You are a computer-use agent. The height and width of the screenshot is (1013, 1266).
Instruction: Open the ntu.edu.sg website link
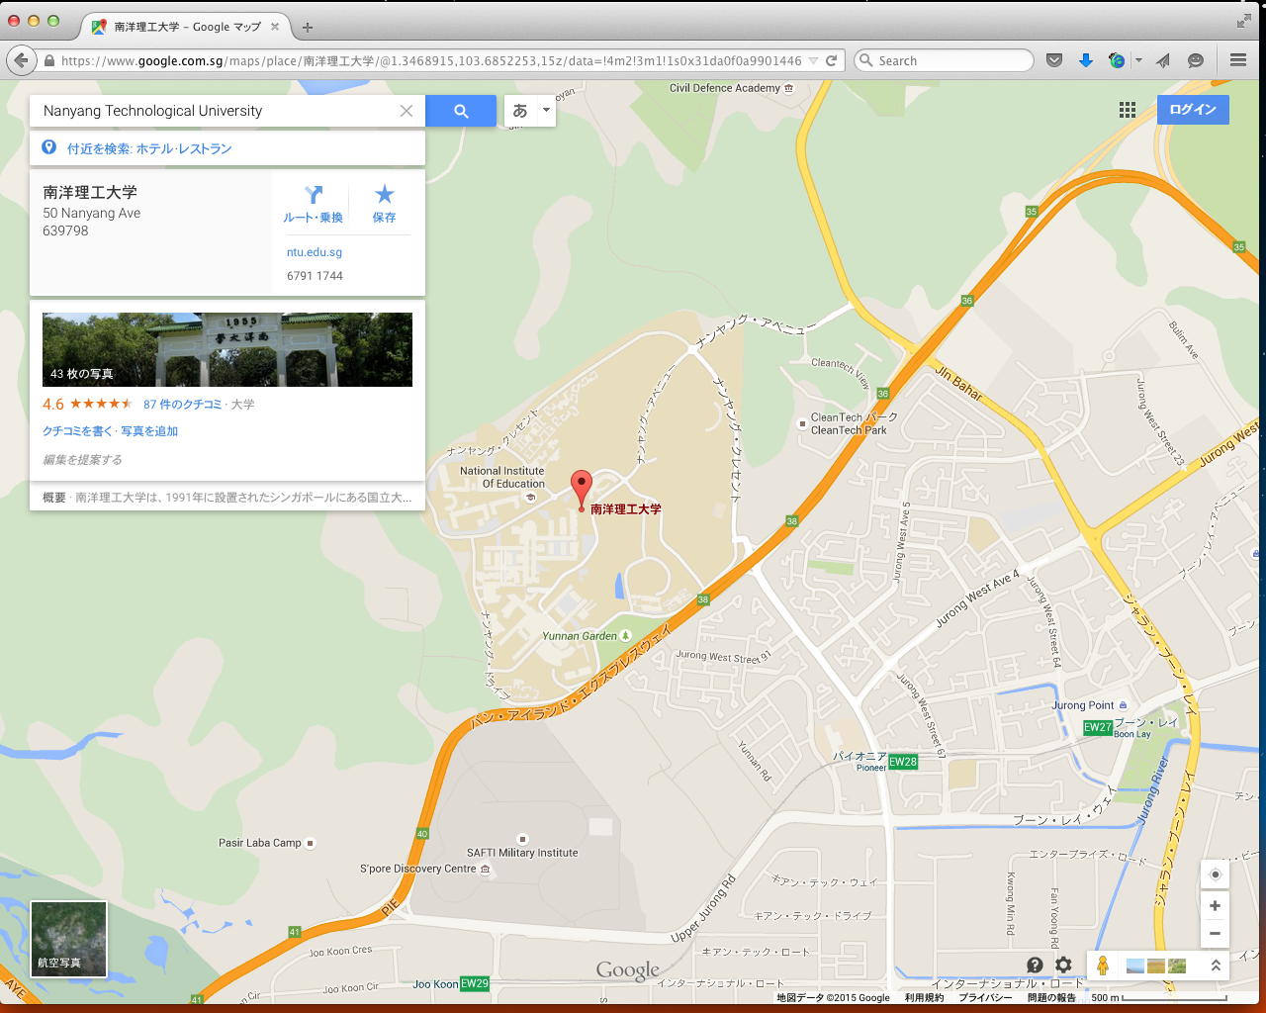pos(315,252)
